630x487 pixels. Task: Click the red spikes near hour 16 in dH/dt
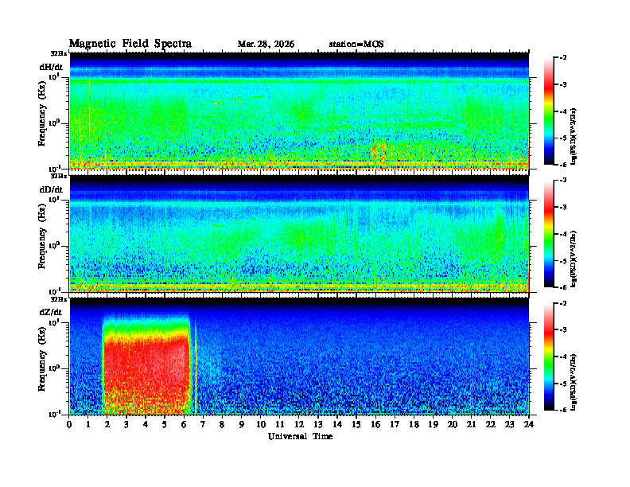click(x=378, y=150)
